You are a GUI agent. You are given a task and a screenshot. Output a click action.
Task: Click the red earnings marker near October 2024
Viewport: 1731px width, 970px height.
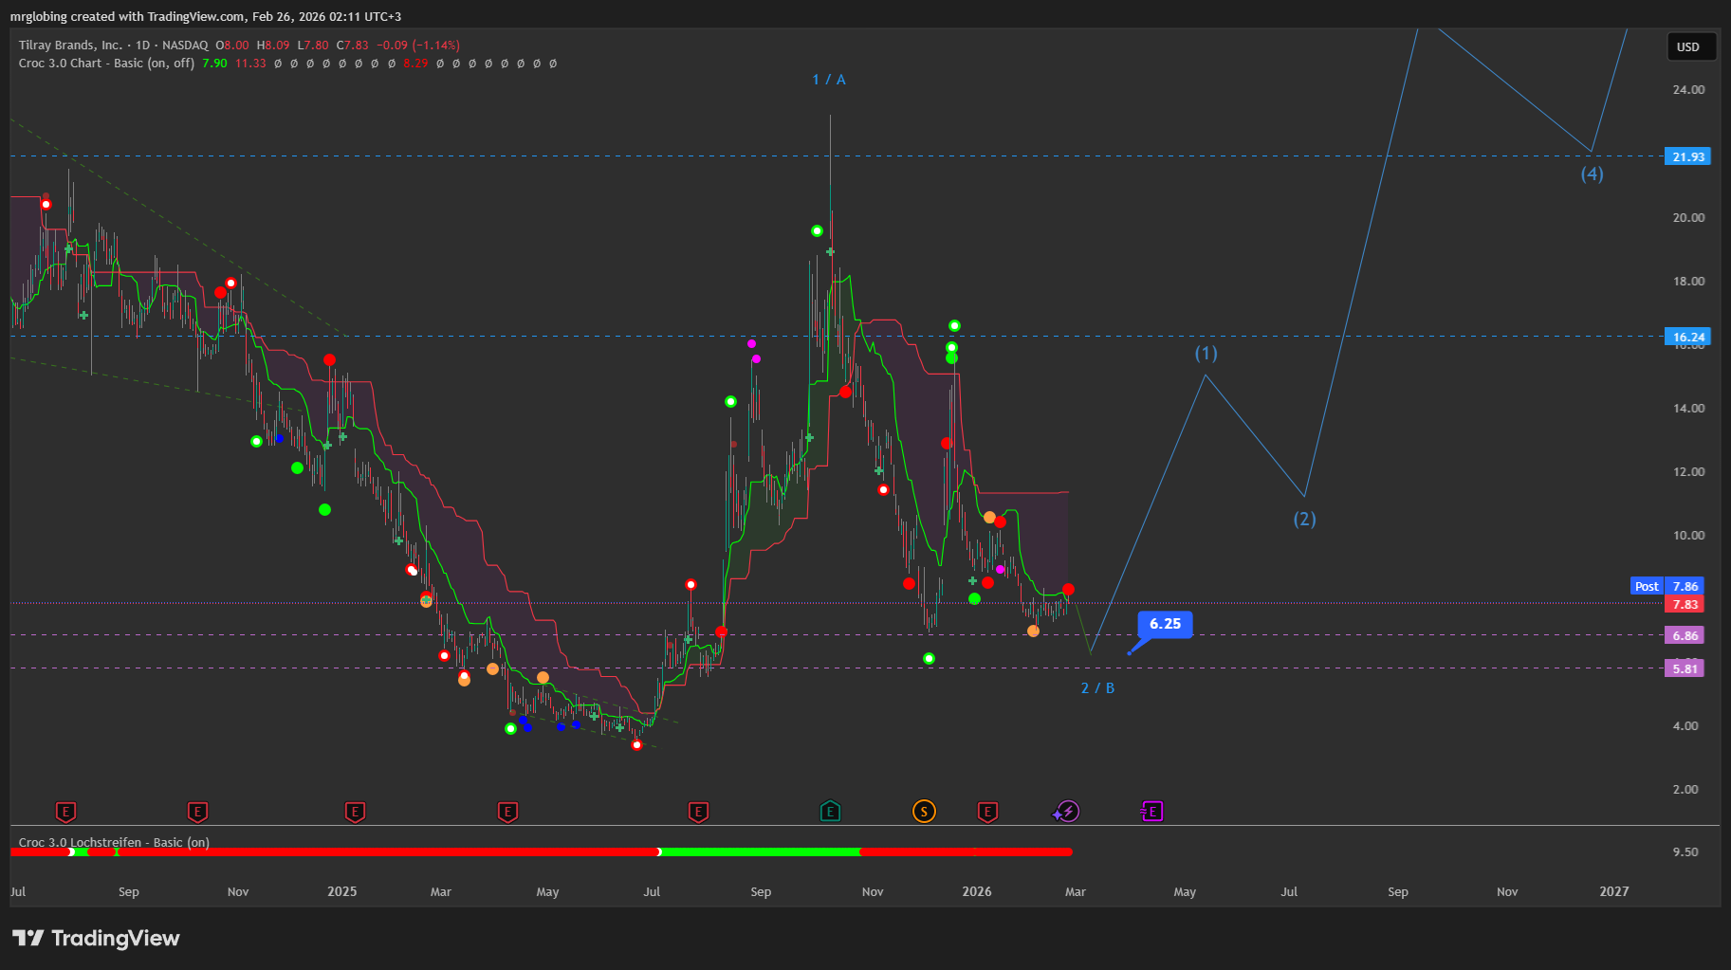tap(197, 812)
